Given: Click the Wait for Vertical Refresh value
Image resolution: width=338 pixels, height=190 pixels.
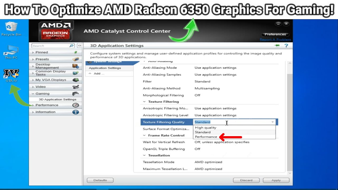Looking at the screenshot, I should tap(222, 142).
